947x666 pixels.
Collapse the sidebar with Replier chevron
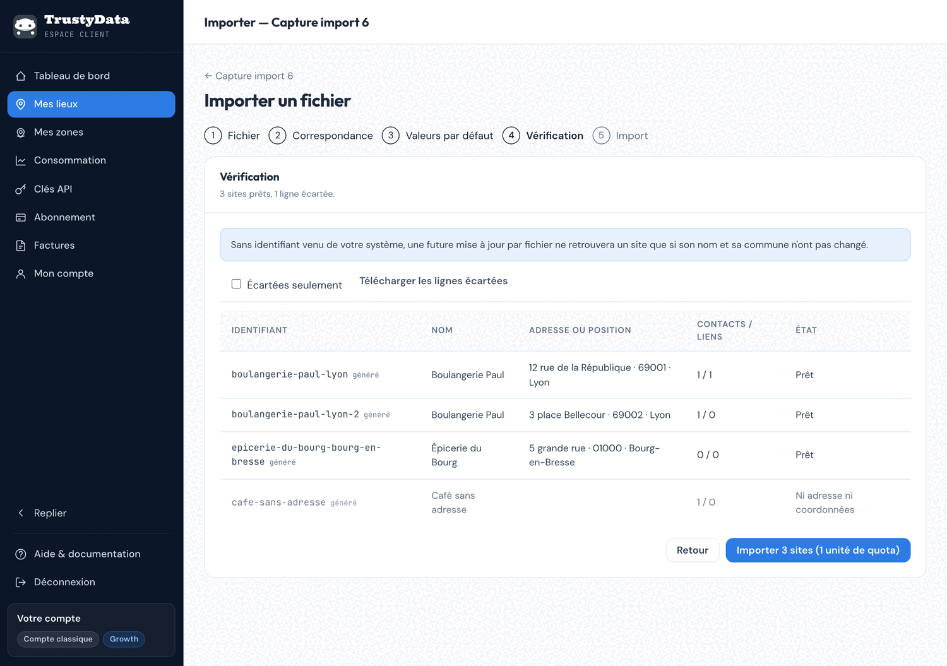pyautogui.click(x=21, y=513)
